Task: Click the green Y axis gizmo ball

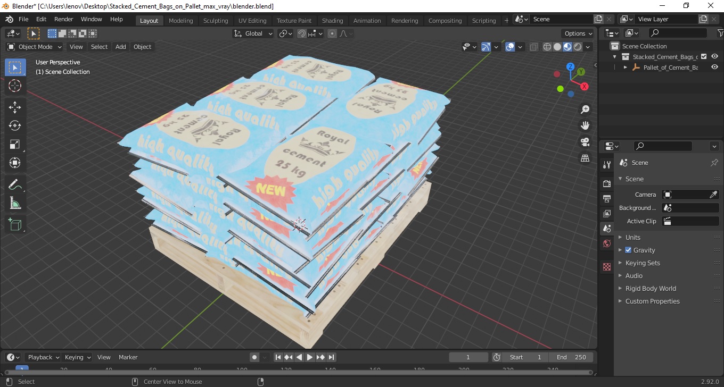Action: [x=581, y=71]
